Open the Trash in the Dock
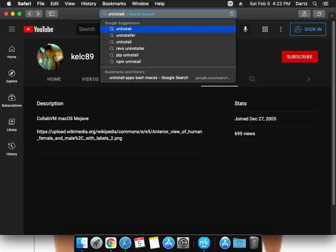Screen dimensions: 336x252 point(254,242)
